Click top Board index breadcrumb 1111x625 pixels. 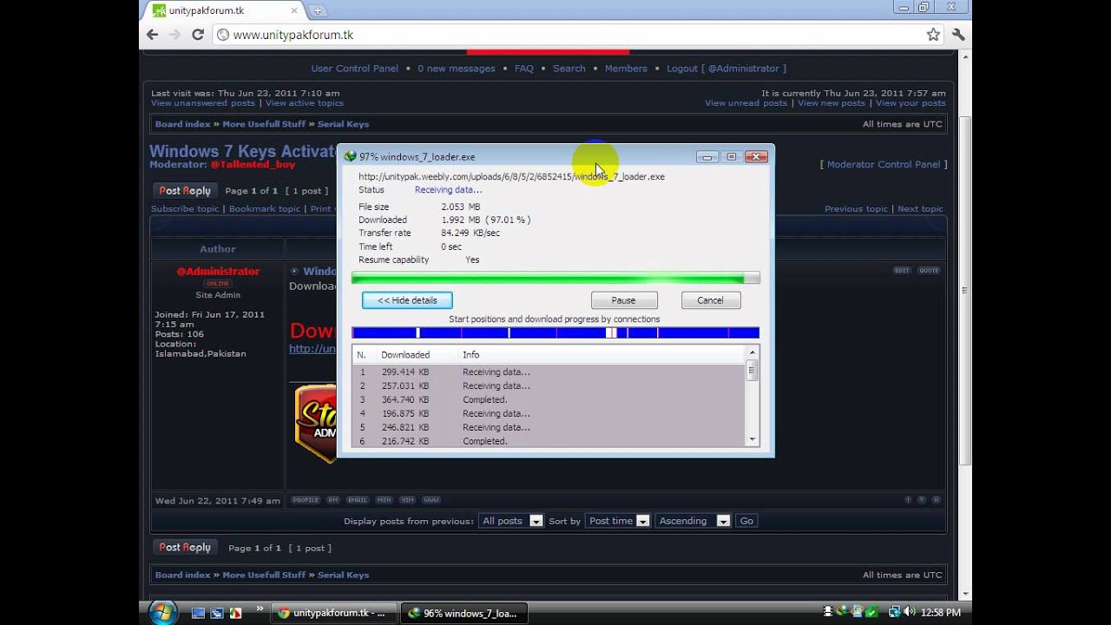click(x=183, y=124)
